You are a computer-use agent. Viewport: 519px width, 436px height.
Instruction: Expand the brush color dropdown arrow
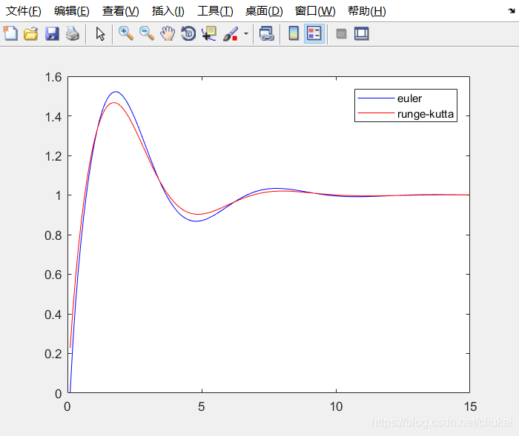tap(246, 34)
